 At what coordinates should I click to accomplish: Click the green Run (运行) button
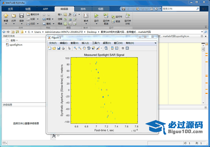click(96, 16)
